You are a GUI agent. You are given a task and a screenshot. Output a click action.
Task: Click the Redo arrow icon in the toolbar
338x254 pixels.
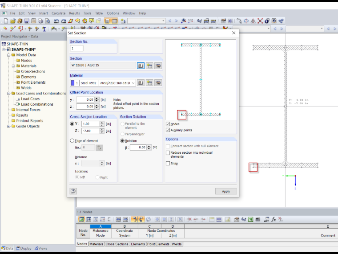pos(64,21)
